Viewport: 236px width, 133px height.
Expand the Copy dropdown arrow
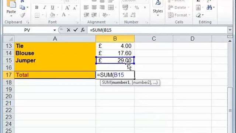[27, 7]
